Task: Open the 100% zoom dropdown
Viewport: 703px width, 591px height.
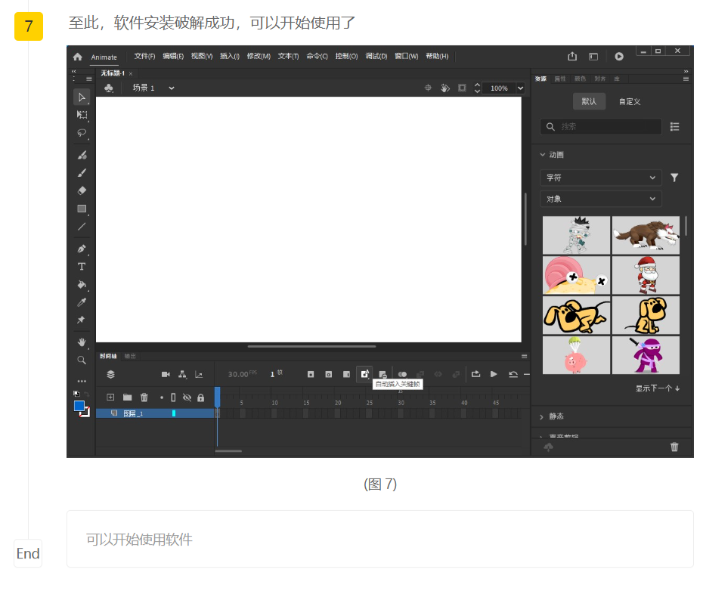Action: click(x=520, y=88)
